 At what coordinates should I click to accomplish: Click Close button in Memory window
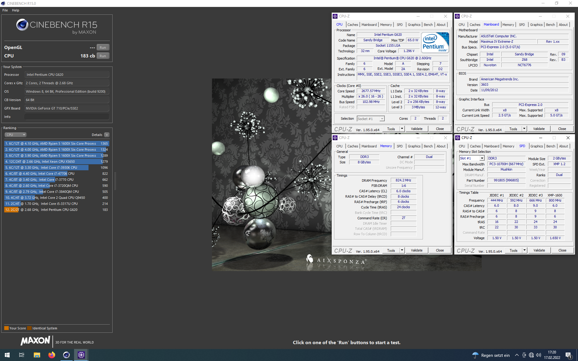pos(440,250)
